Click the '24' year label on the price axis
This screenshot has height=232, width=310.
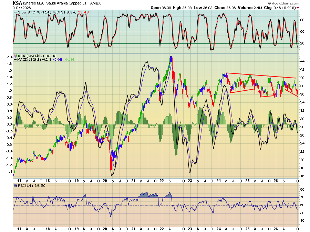click(x=218, y=181)
